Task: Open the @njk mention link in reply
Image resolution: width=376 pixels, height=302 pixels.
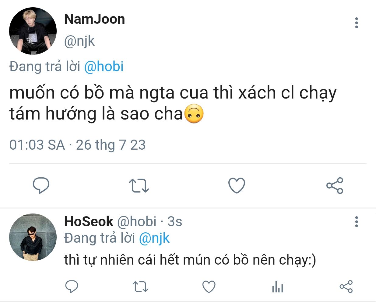Action: [x=154, y=238]
